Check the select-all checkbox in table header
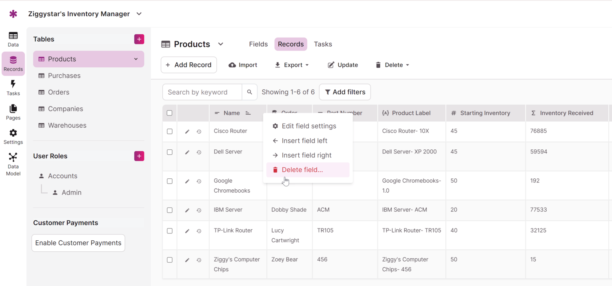The image size is (612, 286). (170, 113)
